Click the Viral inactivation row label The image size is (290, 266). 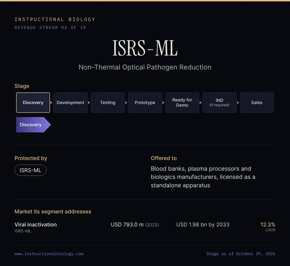[x=36, y=225]
